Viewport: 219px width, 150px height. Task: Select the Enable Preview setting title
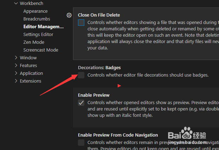(94, 95)
